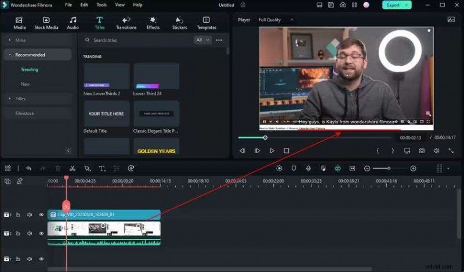The height and width of the screenshot is (272, 464).
Task: Click the undo arrow in timeline toolbar
Action: (27, 168)
